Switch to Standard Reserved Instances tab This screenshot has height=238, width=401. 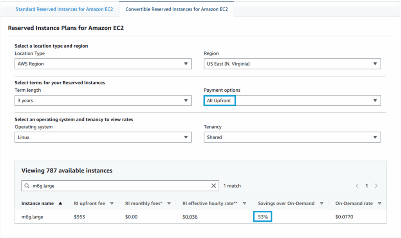64,9
